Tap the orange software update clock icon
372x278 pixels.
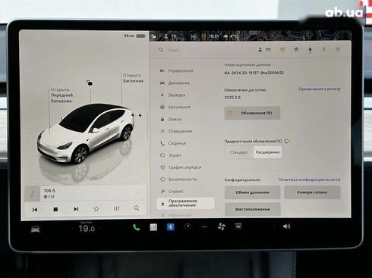[x=282, y=49]
